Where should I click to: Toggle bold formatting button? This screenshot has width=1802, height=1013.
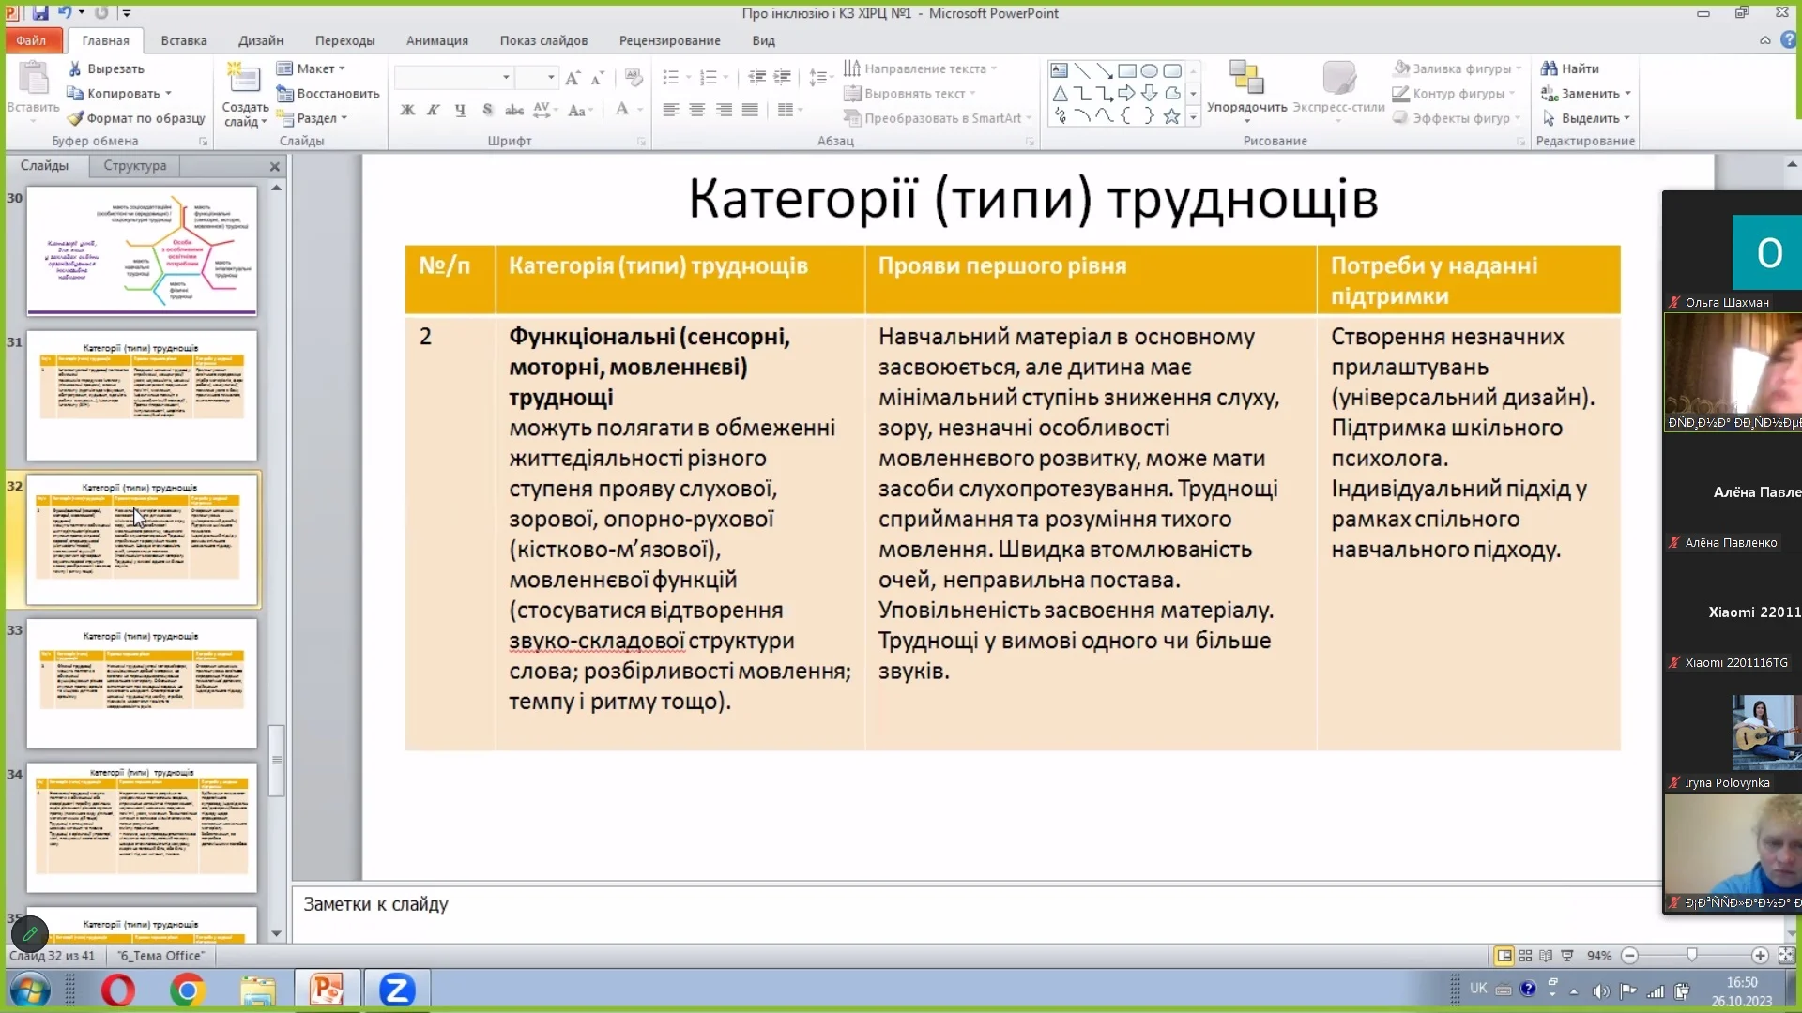407,110
